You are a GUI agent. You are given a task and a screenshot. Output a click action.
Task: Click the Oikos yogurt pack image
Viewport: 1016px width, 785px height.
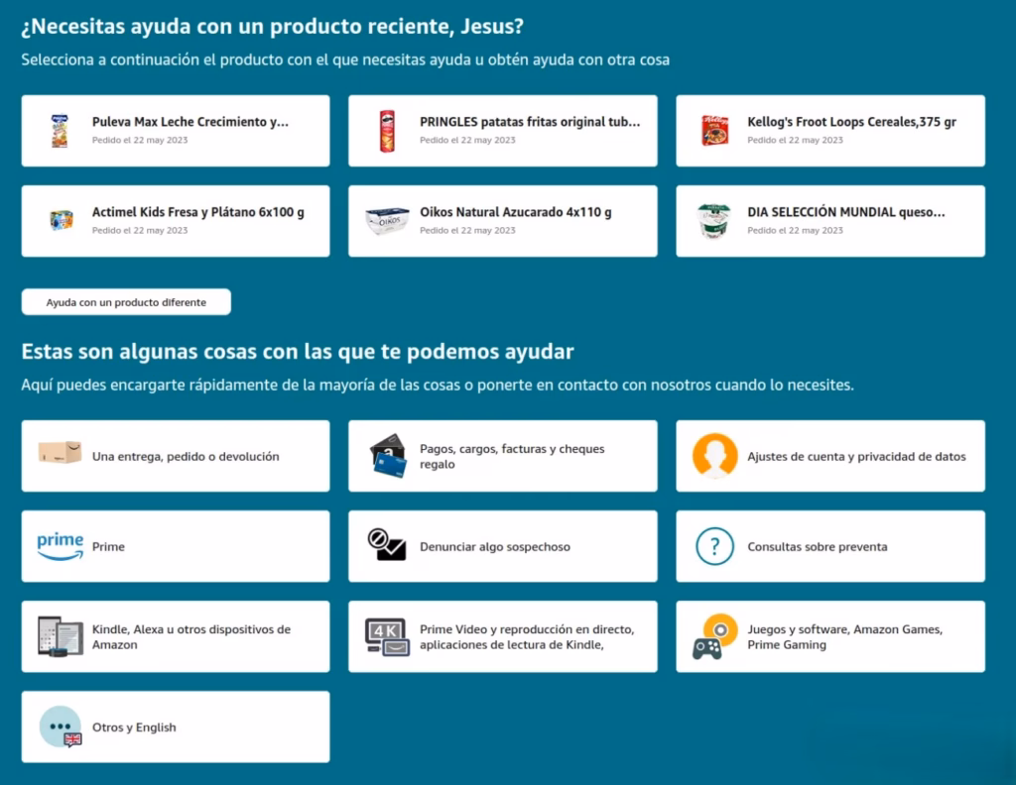[x=387, y=221]
